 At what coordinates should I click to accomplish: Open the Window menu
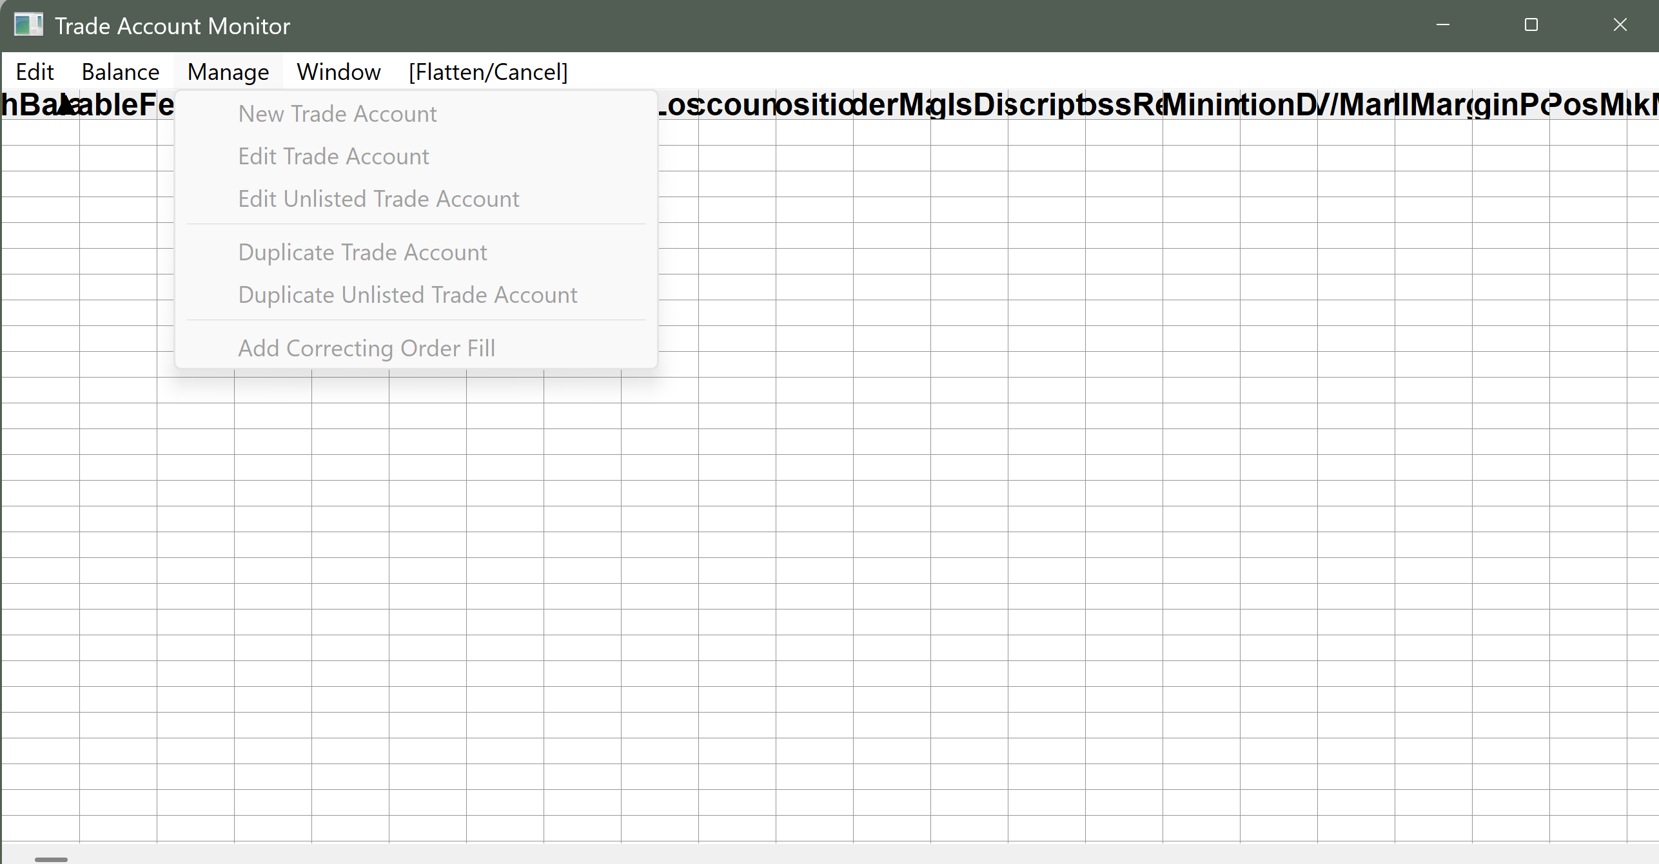pos(339,72)
